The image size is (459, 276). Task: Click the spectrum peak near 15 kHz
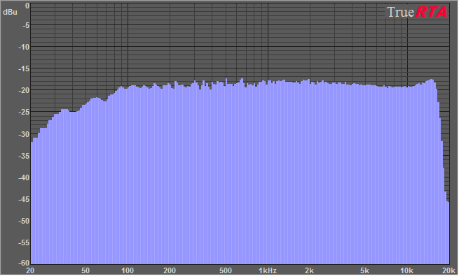click(x=432, y=80)
